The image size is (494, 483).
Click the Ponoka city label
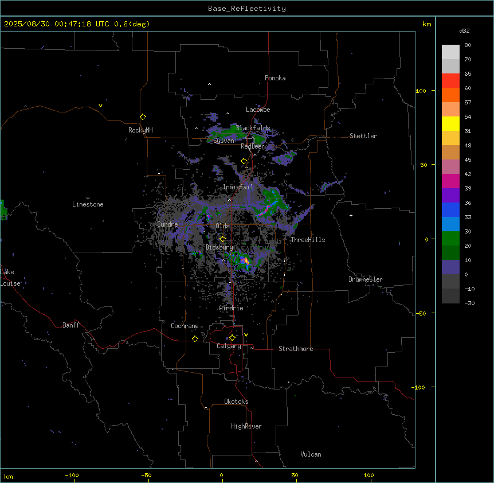click(275, 78)
